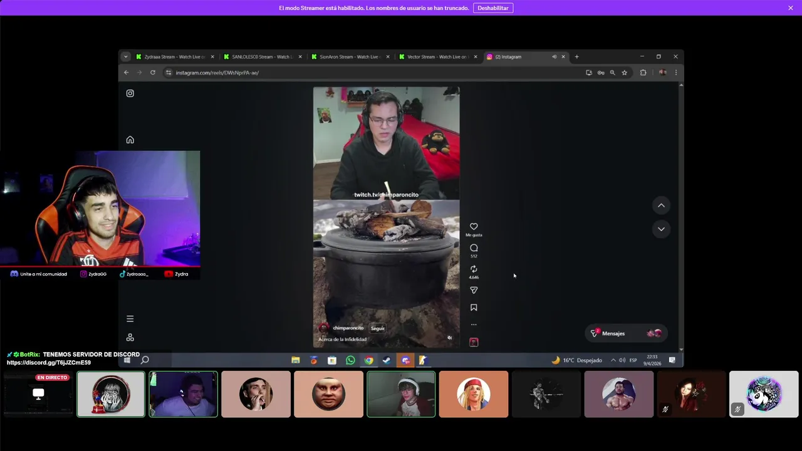Follow chimparoncito with Seguir button

click(x=377, y=328)
